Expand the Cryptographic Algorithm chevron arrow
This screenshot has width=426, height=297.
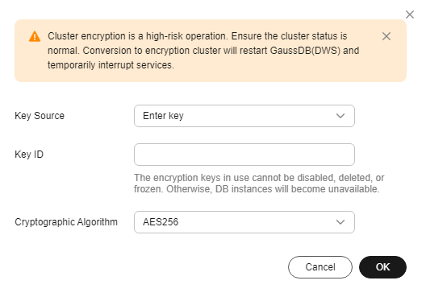[x=340, y=222]
